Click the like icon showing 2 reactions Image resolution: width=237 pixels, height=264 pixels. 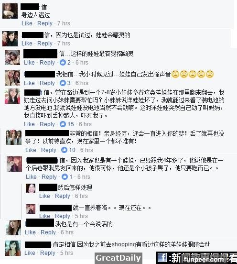pyautogui.click(x=63, y=63)
